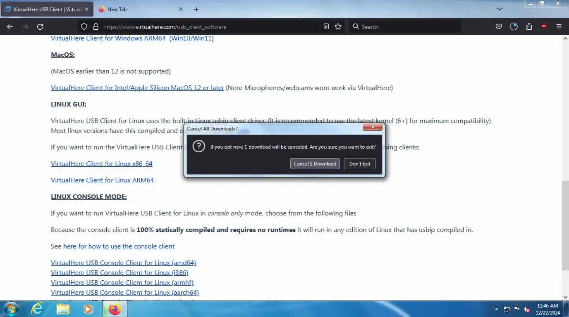The image size is (569, 317).
Task: Click the URL address bar
Action: pyautogui.click(x=211, y=26)
